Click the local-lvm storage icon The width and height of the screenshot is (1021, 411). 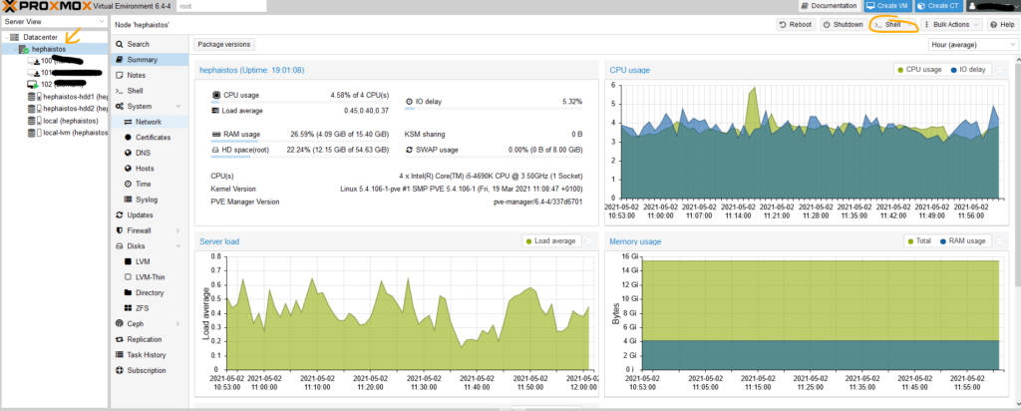click(x=33, y=133)
